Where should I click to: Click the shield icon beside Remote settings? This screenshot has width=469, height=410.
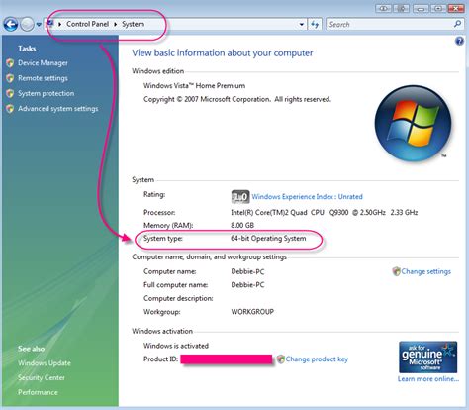click(10, 78)
